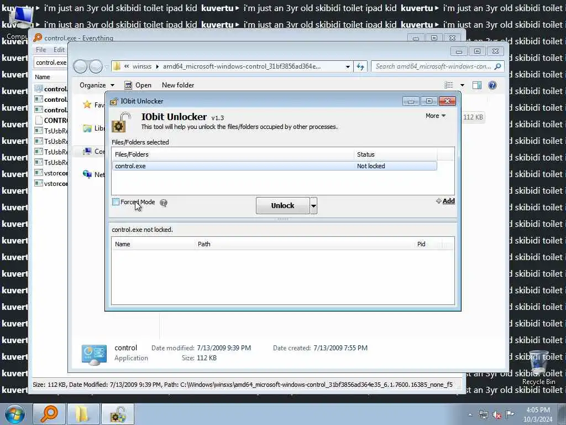Open the Organize menu in Explorer
The image size is (566, 425).
click(96, 85)
